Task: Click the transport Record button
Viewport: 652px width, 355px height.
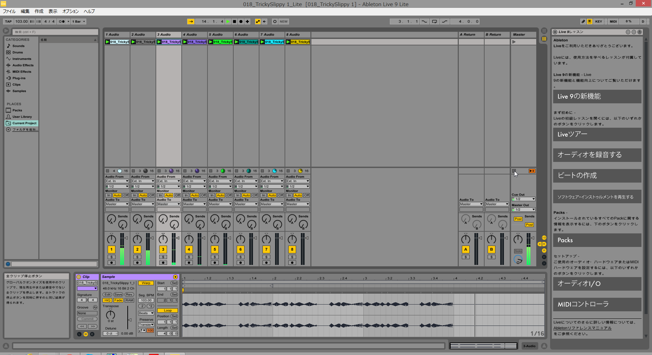Action: (241, 21)
